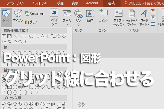Select triangle in recently used shapes
Screen dimensions: 164x109
point(42,36)
